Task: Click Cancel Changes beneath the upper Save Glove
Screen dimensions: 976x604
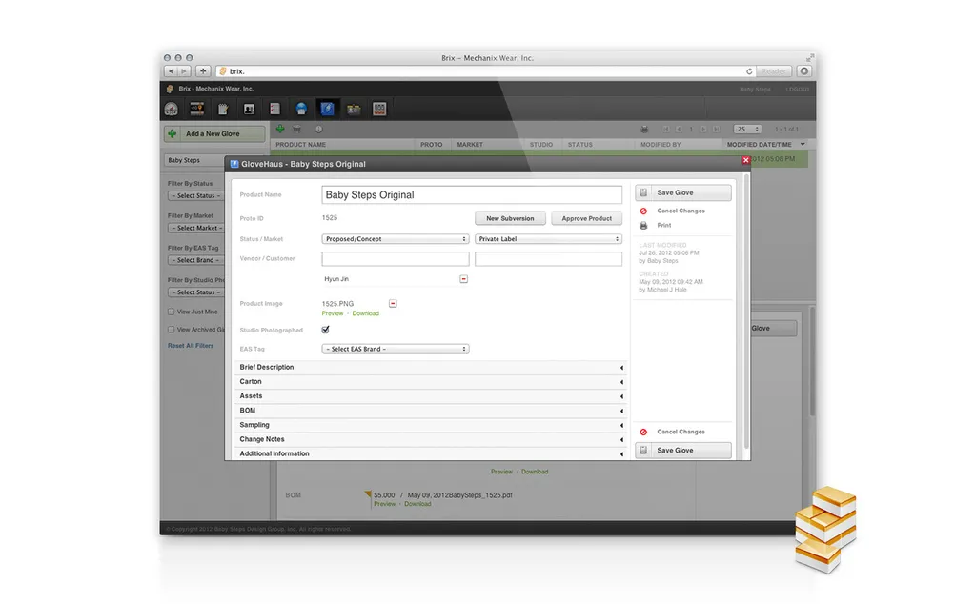Action: 681,211
